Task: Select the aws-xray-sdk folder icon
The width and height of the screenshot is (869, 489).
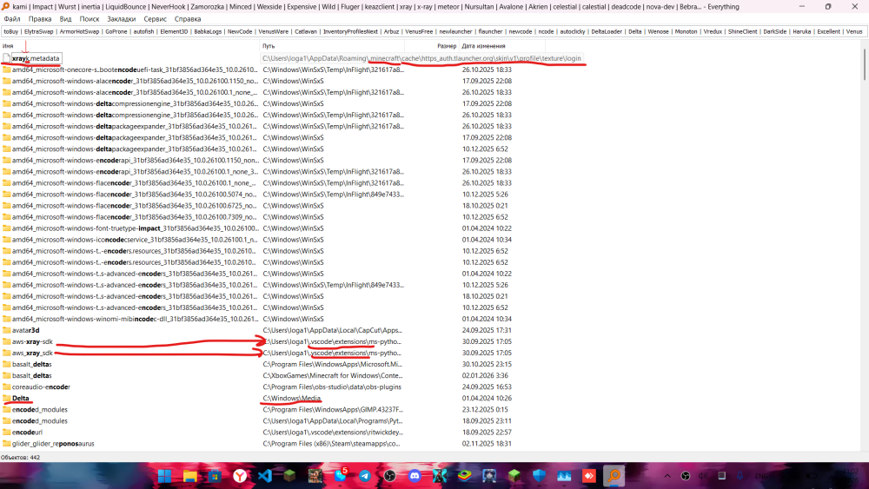Action: tap(6, 341)
